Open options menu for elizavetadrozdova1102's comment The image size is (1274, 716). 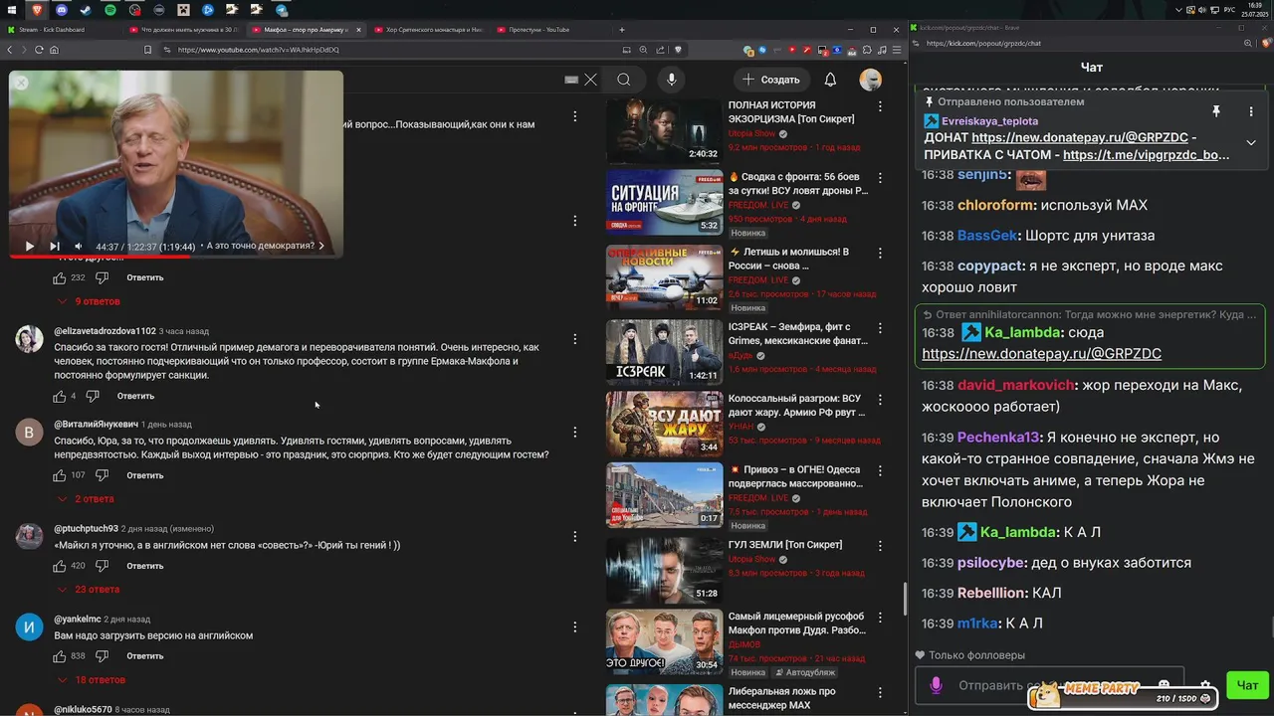(x=574, y=339)
